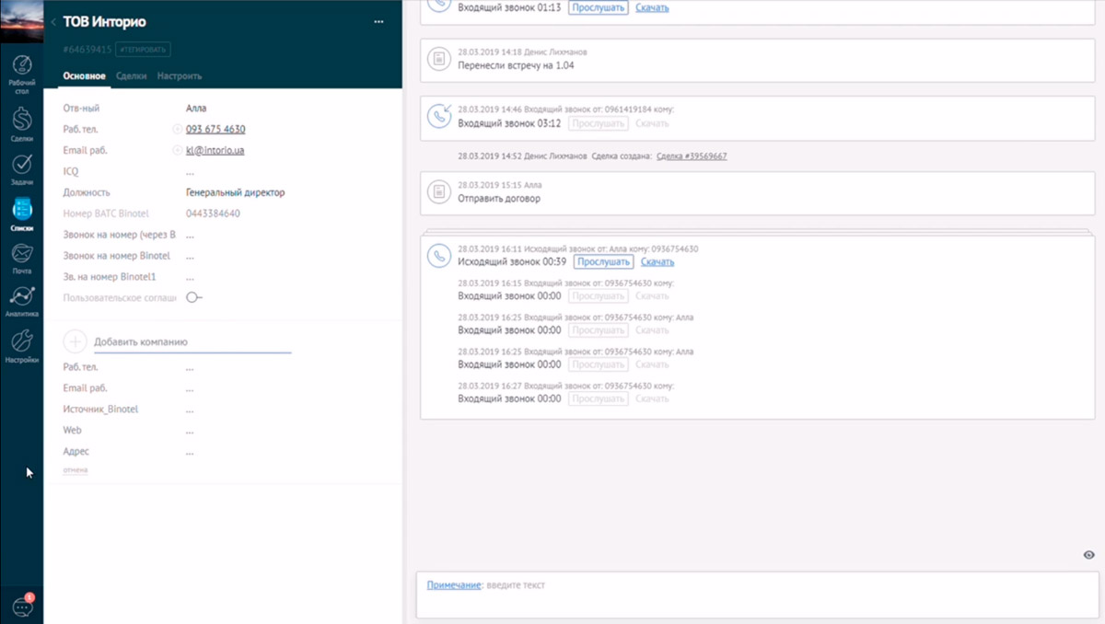Switch to the Основное tab
Screen dimensions: 1105x624
(x=85, y=76)
